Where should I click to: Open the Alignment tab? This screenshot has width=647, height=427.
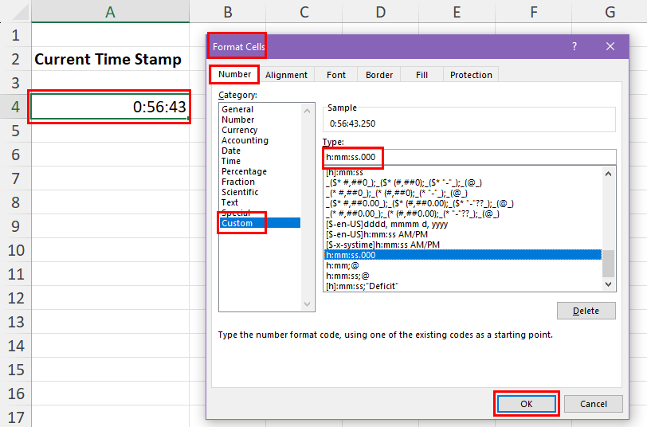tap(286, 75)
